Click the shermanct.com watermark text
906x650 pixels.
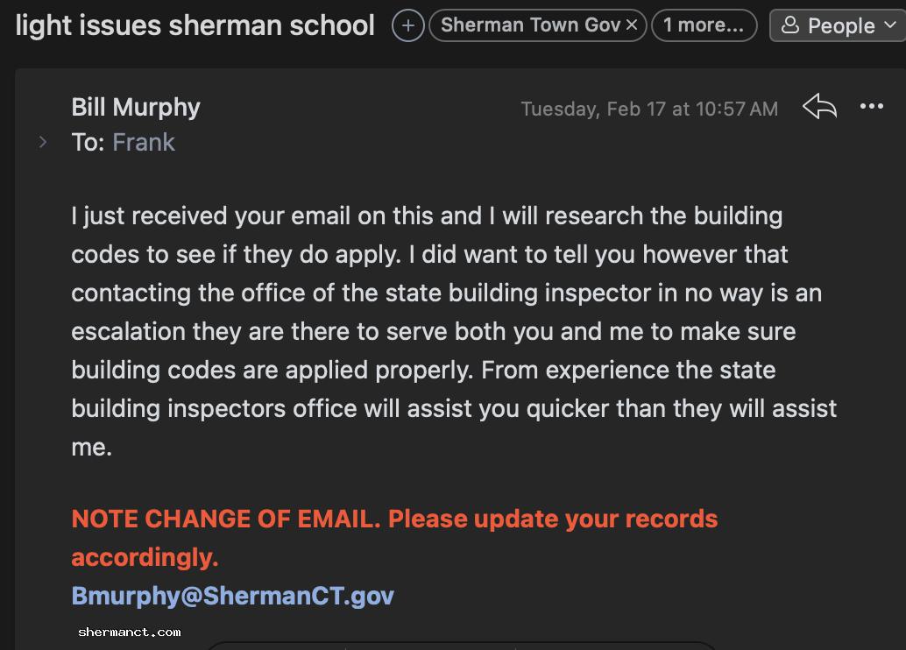(x=130, y=632)
